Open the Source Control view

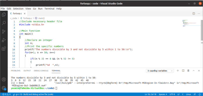tap(4, 32)
